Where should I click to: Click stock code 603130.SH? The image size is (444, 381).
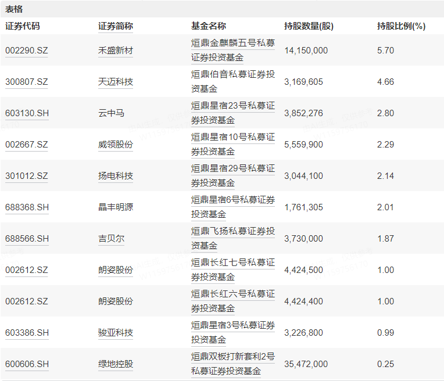[x=27, y=113]
